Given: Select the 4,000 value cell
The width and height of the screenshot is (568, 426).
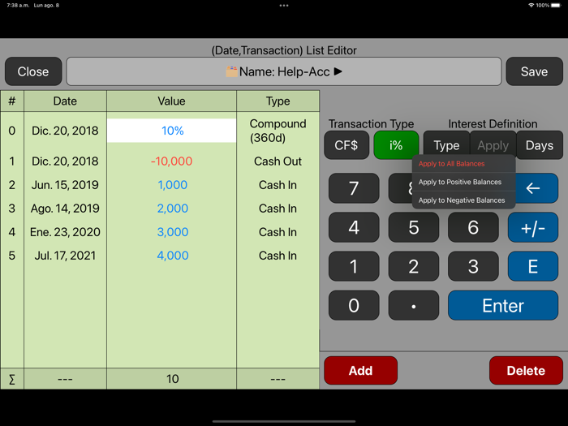Looking at the screenshot, I should pyautogui.click(x=172, y=256).
